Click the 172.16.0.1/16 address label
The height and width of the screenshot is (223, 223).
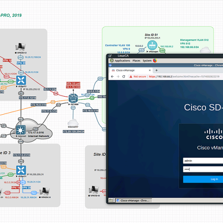[38, 105]
